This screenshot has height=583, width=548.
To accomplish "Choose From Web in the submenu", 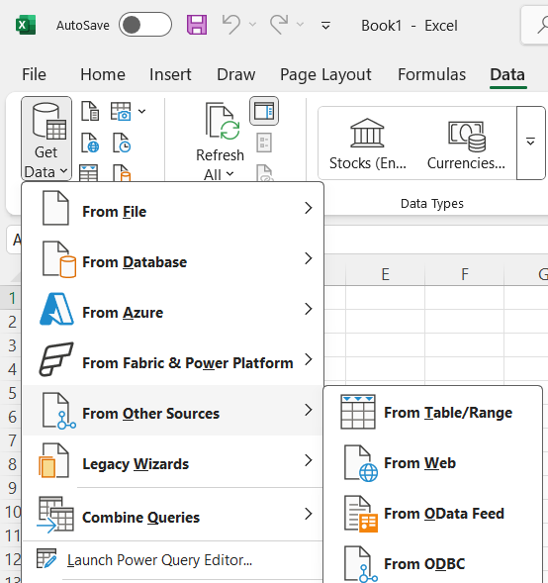I will [433, 463].
